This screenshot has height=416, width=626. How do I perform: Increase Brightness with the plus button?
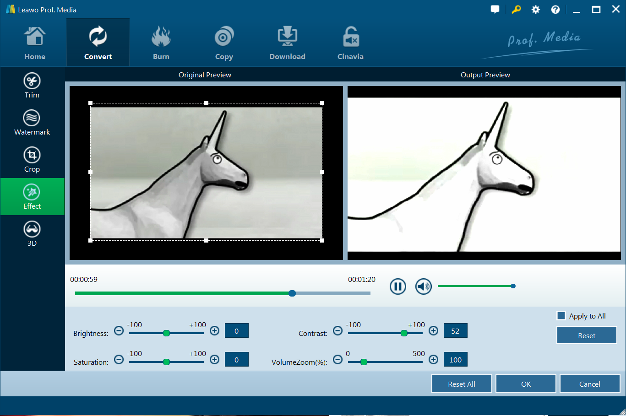pyautogui.click(x=214, y=330)
